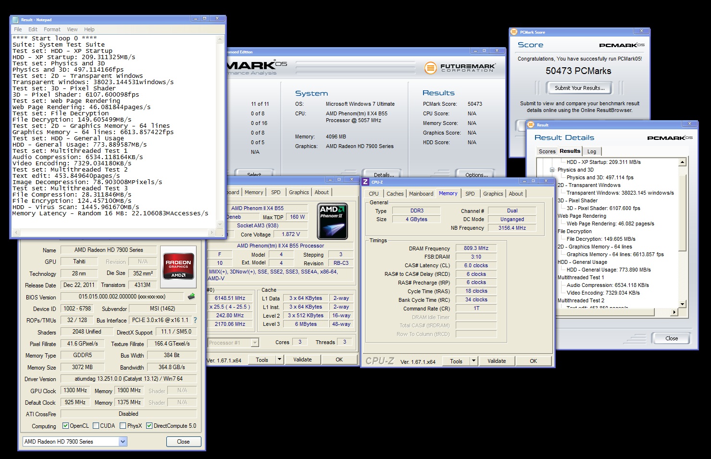Switch to the CPU tab in the CPU-Z Memory window
This screenshot has height=459, width=711.
point(374,194)
